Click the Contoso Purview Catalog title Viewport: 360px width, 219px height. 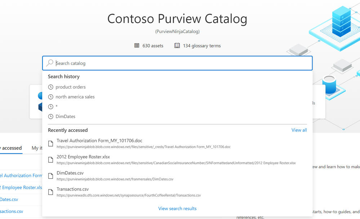pos(177,19)
